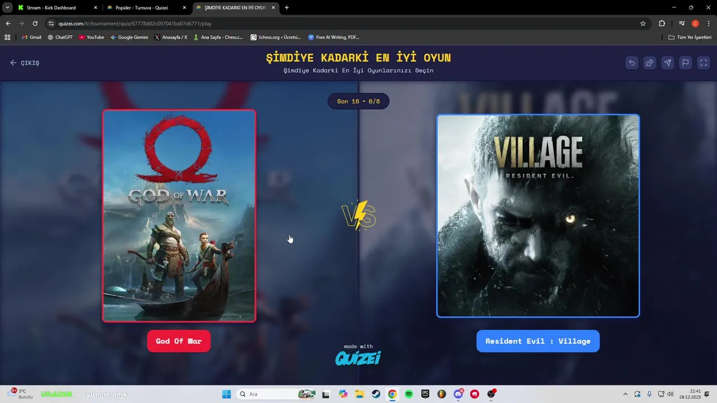Screen dimensions: 717x403
Task: Select the God of War cover image
Action: point(179,215)
